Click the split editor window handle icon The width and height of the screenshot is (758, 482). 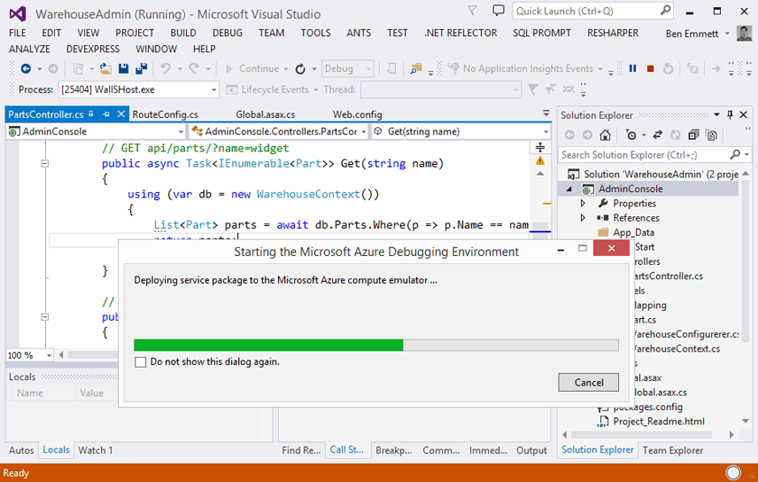(x=540, y=147)
